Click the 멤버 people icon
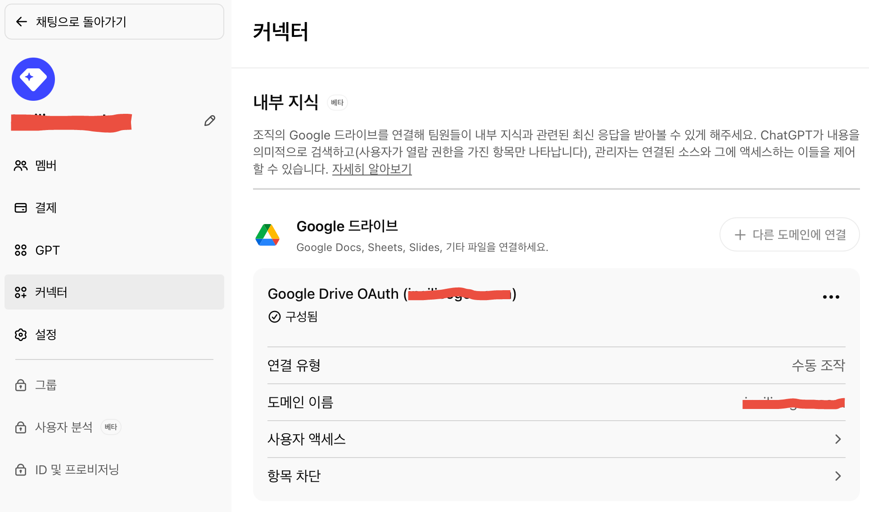The height and width of the screenshot is (512, 869). pyautogui.click(x=21, y=166)
